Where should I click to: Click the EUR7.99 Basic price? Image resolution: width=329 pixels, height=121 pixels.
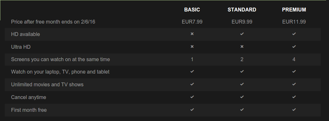pyautogui.click(x=192, y=22)
